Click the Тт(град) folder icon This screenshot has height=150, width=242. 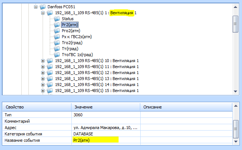[x=57, y=49]
